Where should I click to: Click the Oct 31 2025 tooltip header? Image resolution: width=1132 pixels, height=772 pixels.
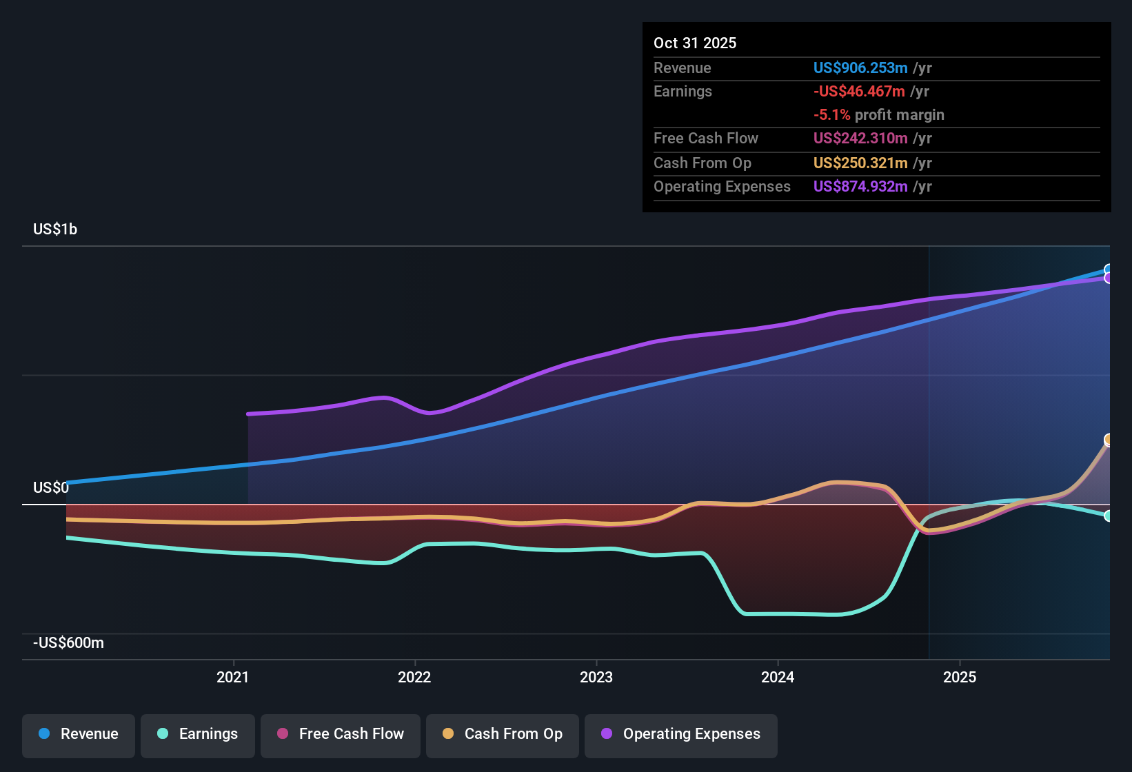pyautogui.click(x=695, y=43)
